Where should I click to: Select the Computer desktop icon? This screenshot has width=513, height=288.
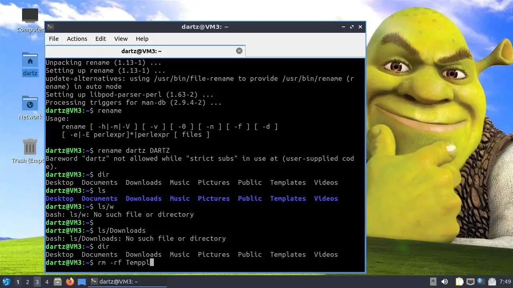pyautogui.click(x=30, y=20)
